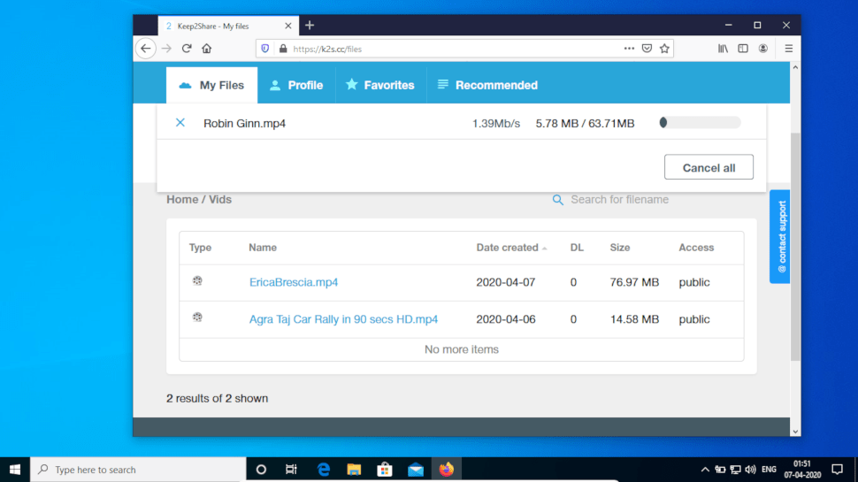Open a new browser tab
858x482 pixels.
tap(310, 25)
